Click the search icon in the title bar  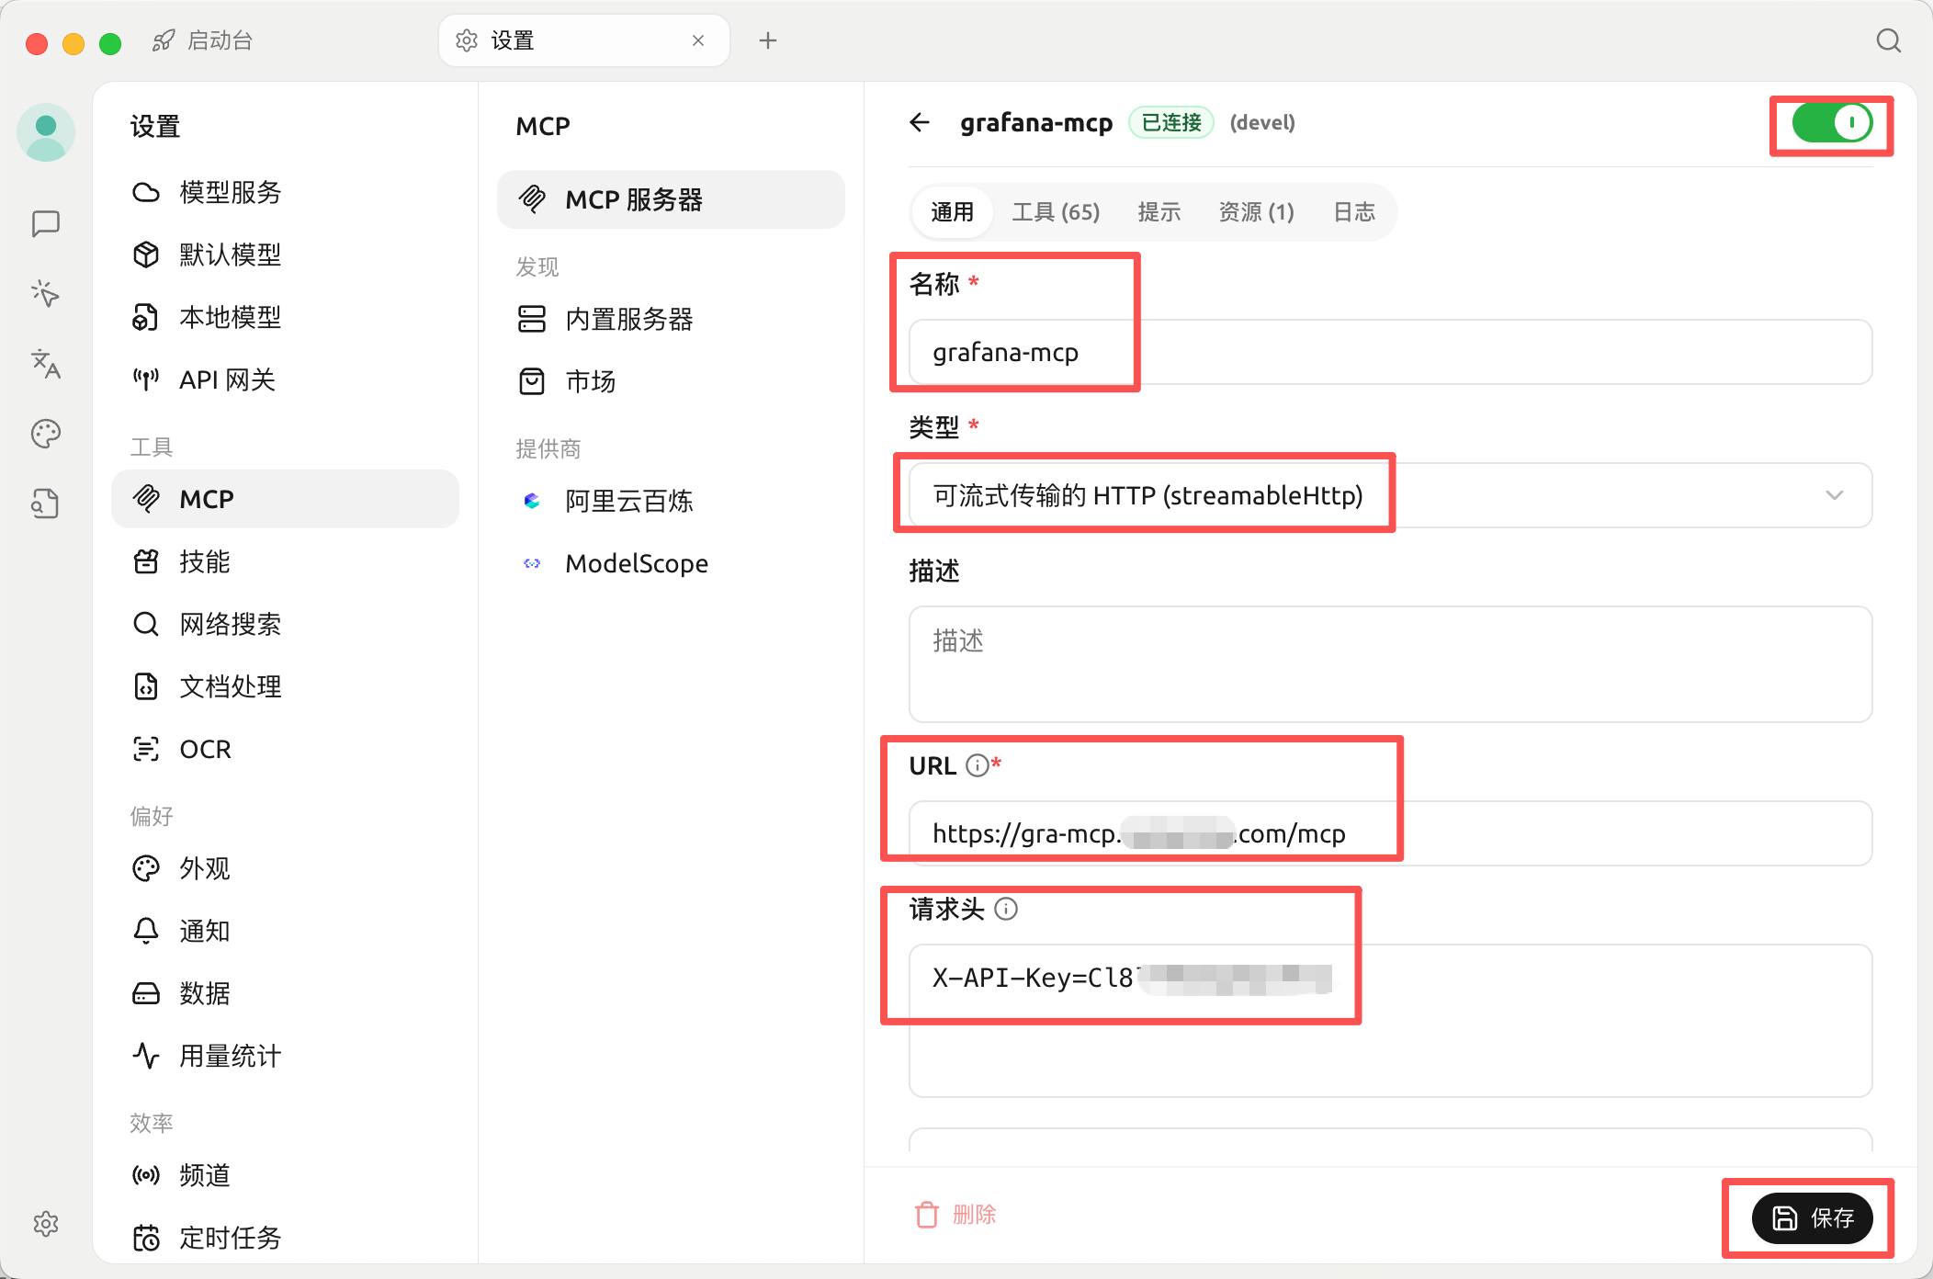[x=1889, y=40]
